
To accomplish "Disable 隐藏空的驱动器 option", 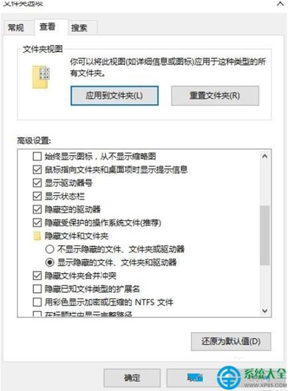I will pos(37,209).
